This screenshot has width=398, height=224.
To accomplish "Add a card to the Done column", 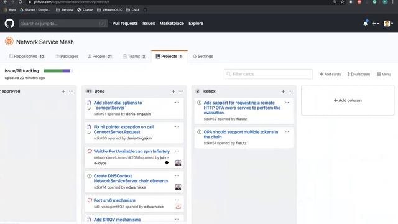I will (173, 91).
